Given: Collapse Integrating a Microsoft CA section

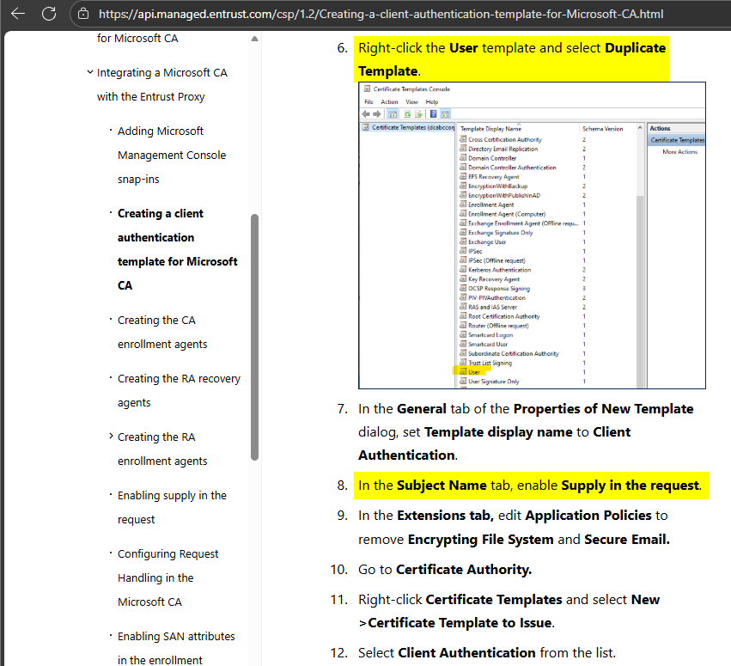Looking at the screenshot, I should click(x=90, y=73).
